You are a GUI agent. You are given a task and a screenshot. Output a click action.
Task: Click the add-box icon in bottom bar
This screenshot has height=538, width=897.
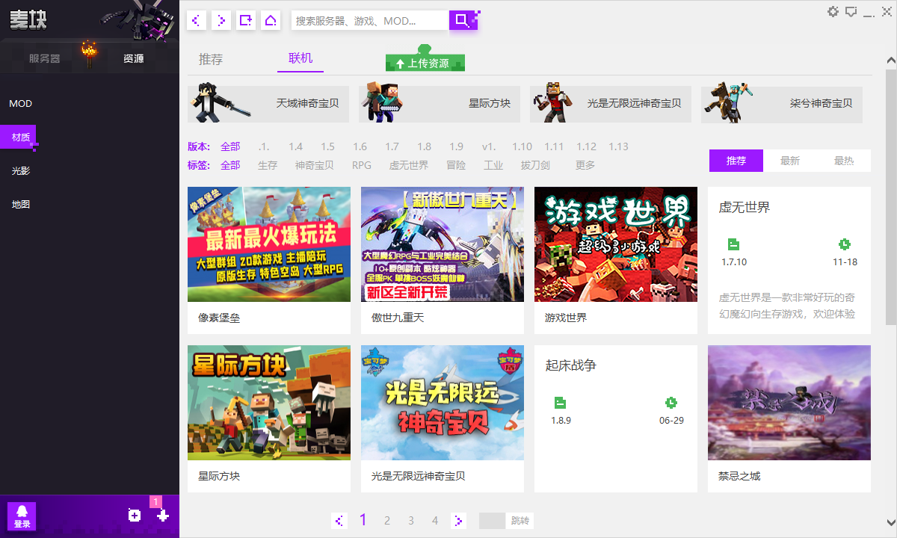click(135, 515)
